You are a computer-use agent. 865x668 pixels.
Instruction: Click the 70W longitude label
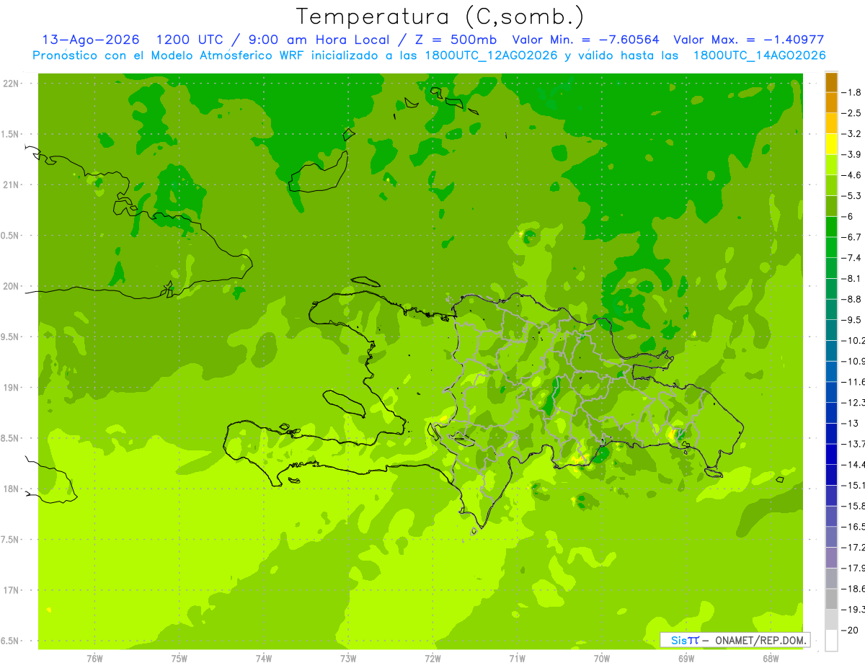[x=601, y=659]
